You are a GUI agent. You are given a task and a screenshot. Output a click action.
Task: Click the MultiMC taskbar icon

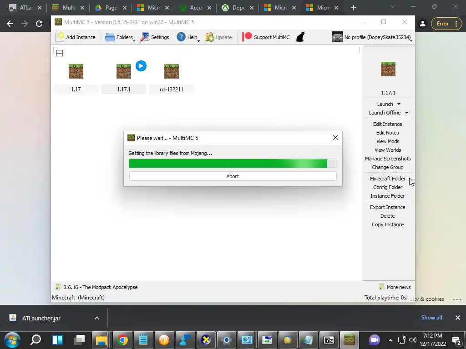point(349,340)
